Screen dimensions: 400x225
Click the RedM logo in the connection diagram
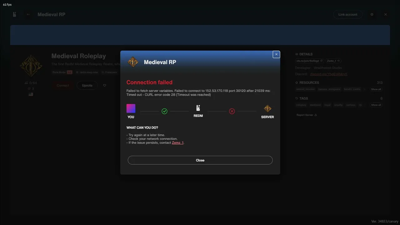point(198,108)
